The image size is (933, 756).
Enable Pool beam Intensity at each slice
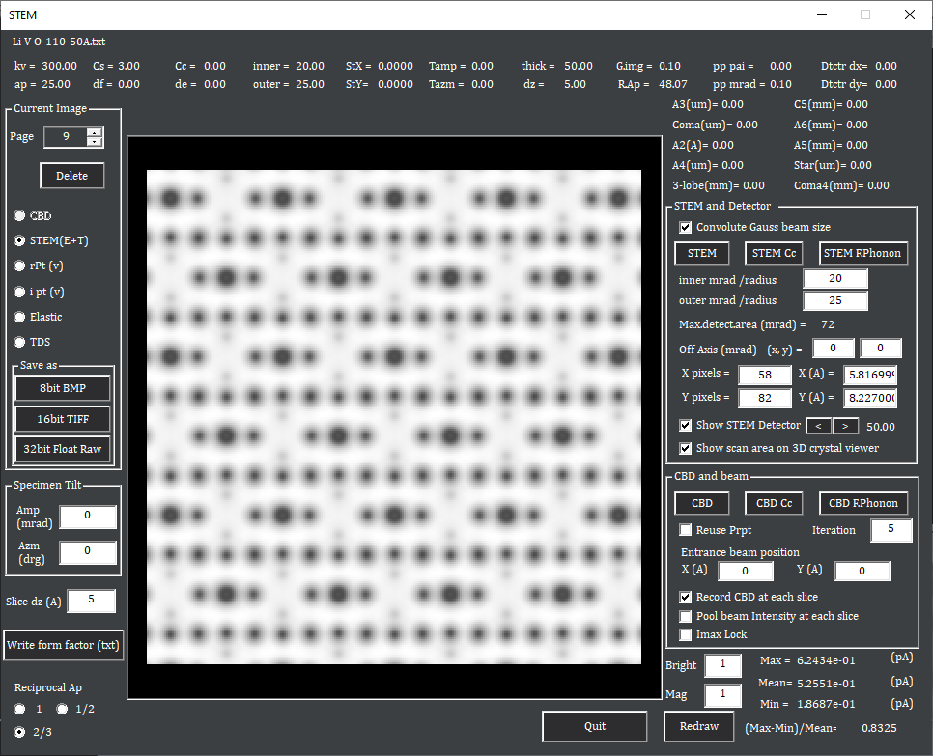pos(686,616)
